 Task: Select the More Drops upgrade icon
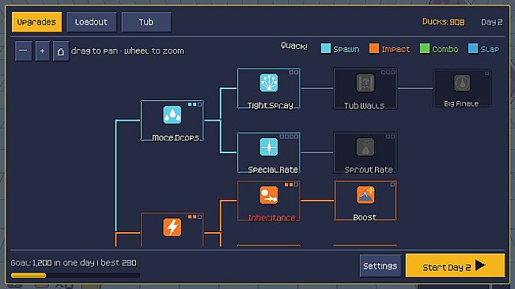(172, 114)
